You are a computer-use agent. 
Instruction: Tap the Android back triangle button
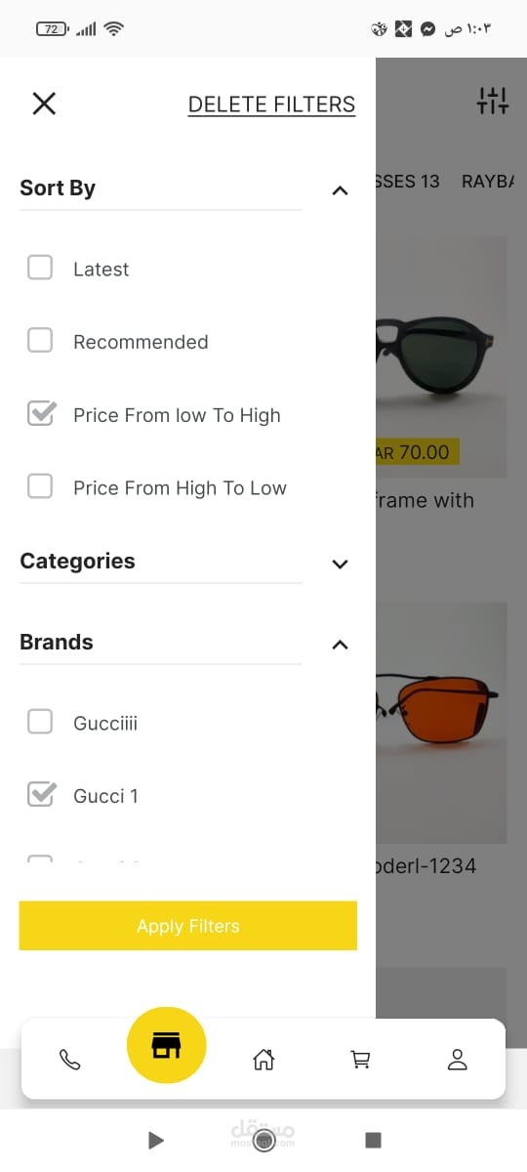[156, 1140]
